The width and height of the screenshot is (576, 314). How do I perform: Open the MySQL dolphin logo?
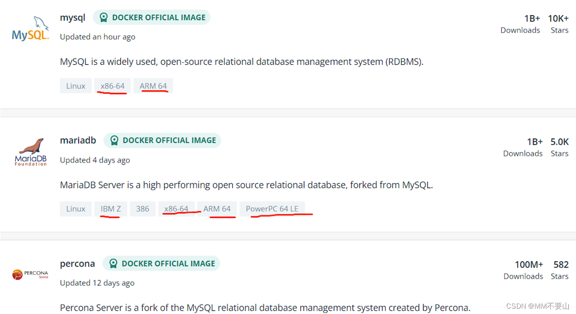coord(30,29)
